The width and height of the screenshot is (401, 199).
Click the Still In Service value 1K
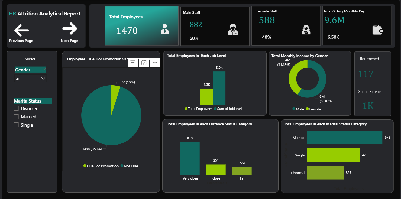(368, 105)
